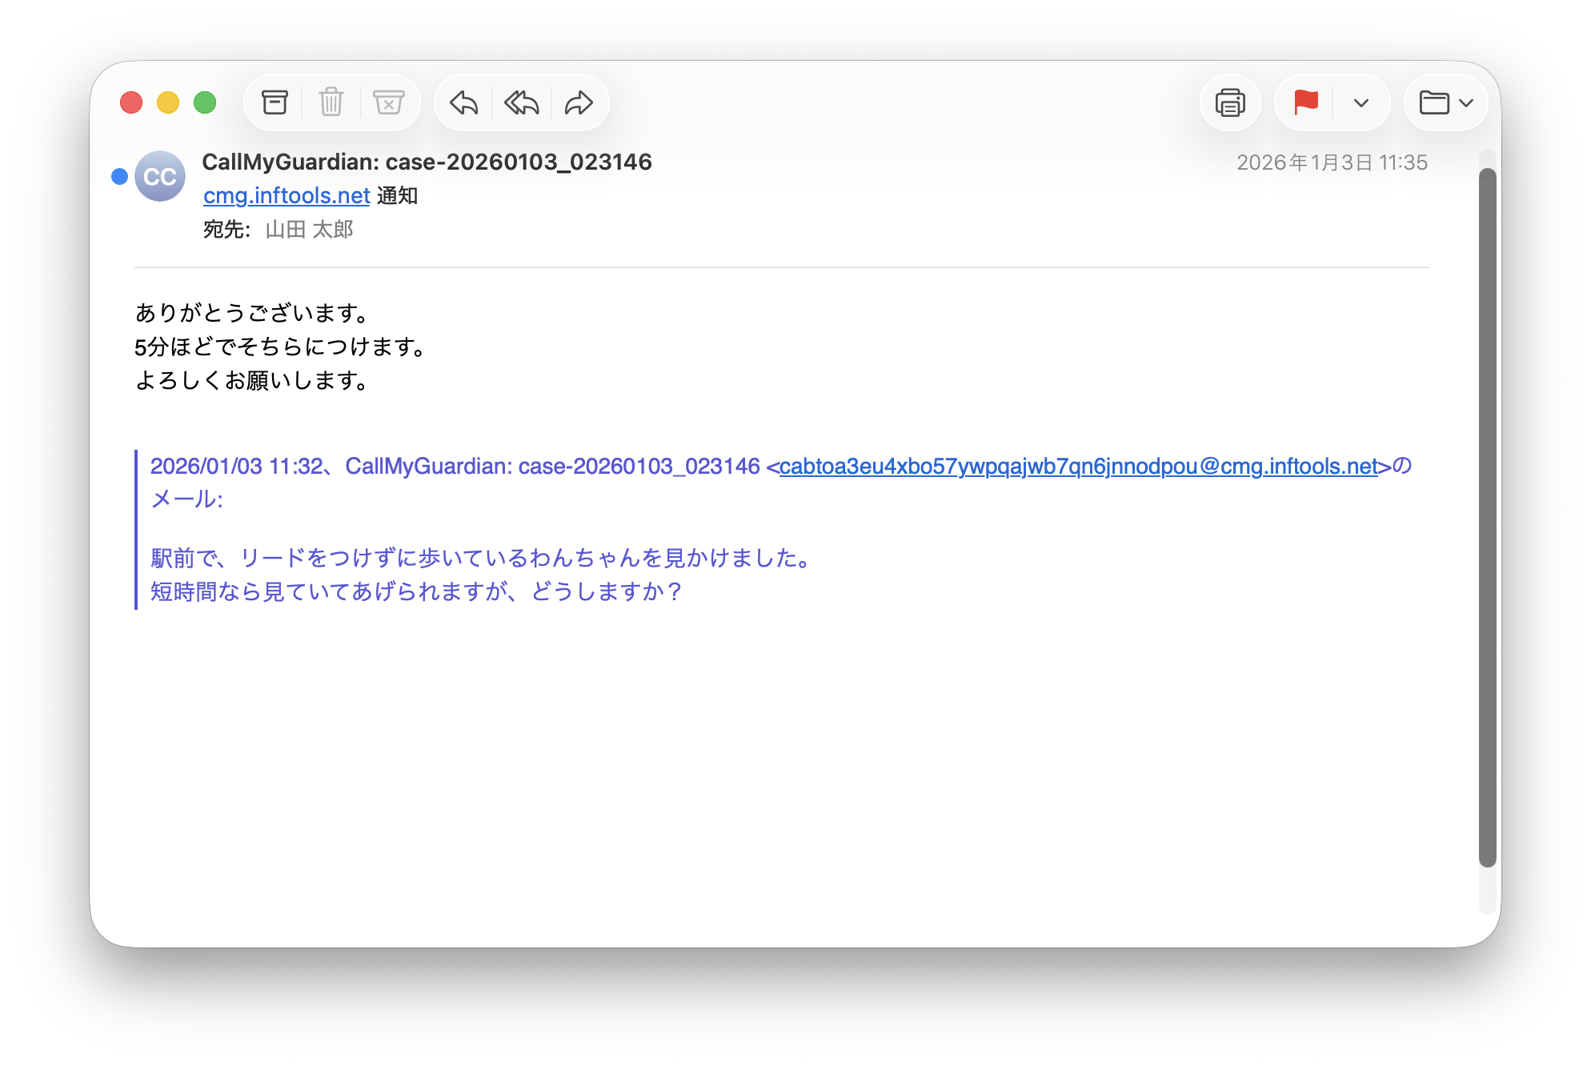Archive this message with the archive icon

pyautogui.click(x=275, y=102)
